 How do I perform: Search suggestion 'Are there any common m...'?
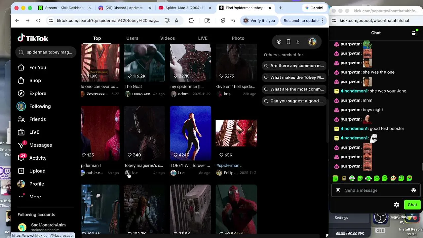click(294, 65)
